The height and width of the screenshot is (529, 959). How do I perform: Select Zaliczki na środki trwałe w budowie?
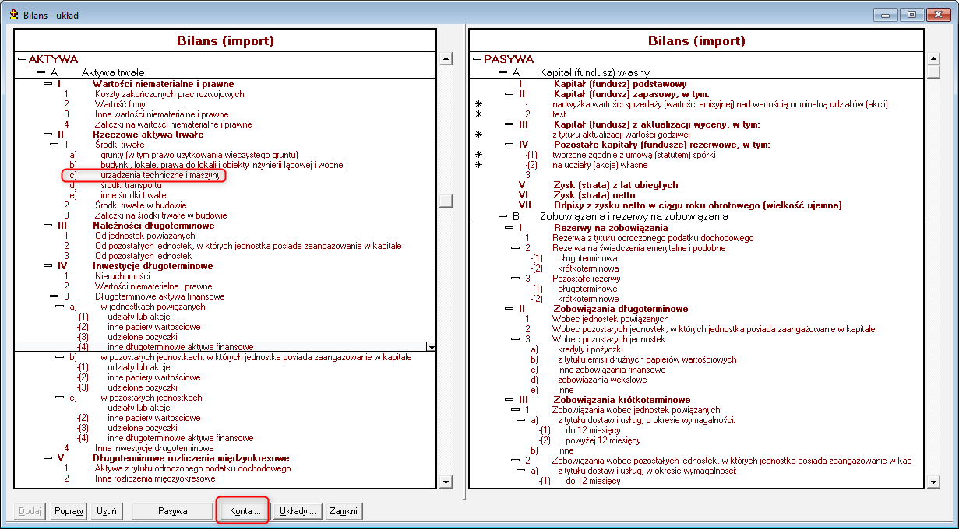pyautogui.click(x=160, y=215)
